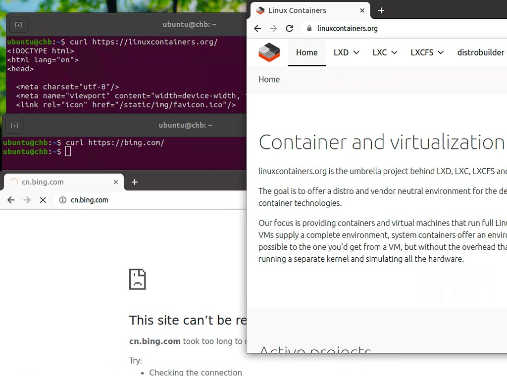
Task: Open distrobuilder from the navigation bar
Action: pos(480,52)
